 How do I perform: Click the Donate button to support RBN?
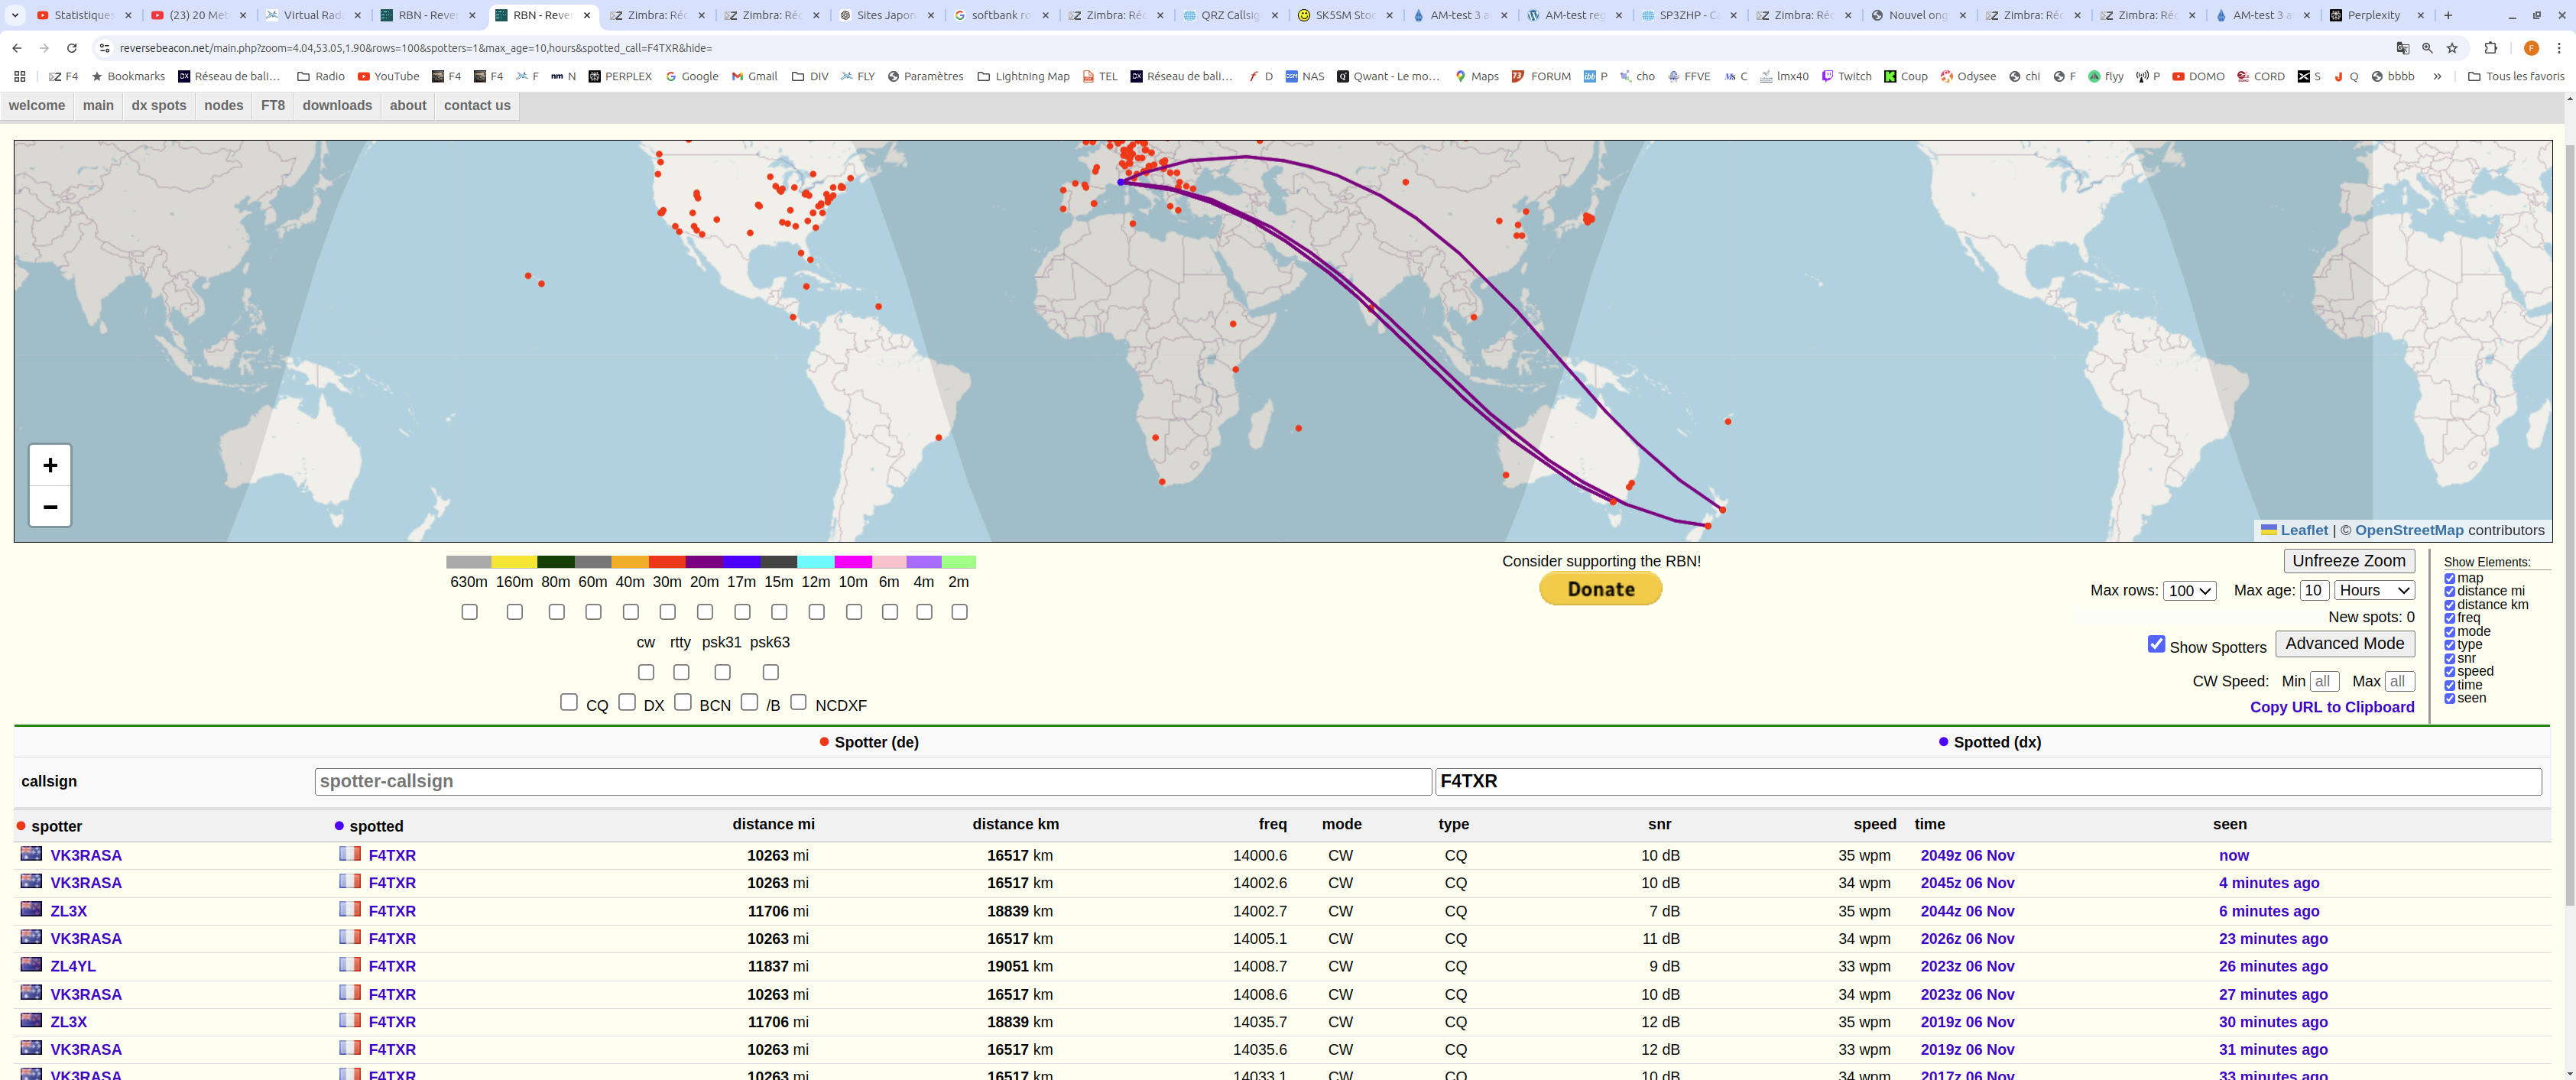tap(1602, 589)
